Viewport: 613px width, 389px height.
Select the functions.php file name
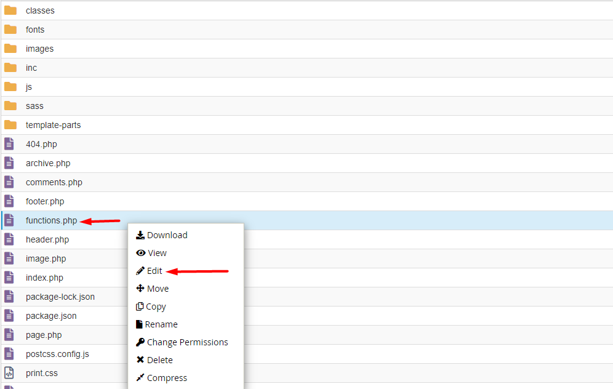[52, 220]
